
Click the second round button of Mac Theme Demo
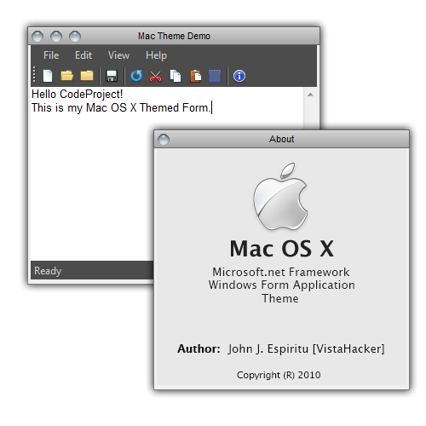coord(56,37)
